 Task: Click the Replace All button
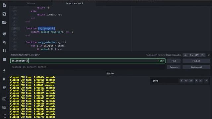pyautogui.click(x=196, y=67)
